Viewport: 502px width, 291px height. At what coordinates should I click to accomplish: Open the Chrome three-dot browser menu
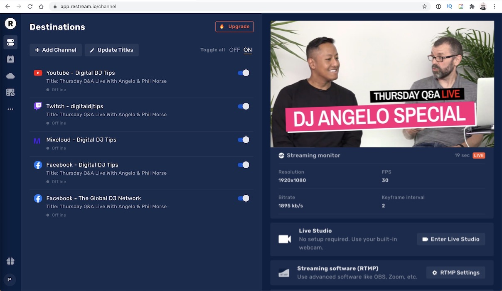[494, 6]
